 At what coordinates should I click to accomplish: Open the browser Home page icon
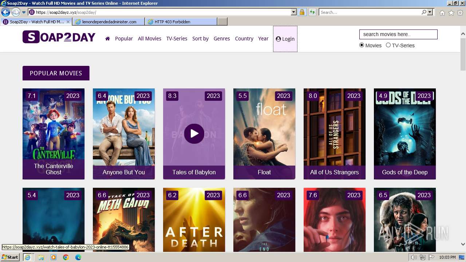tap(442, 13)
